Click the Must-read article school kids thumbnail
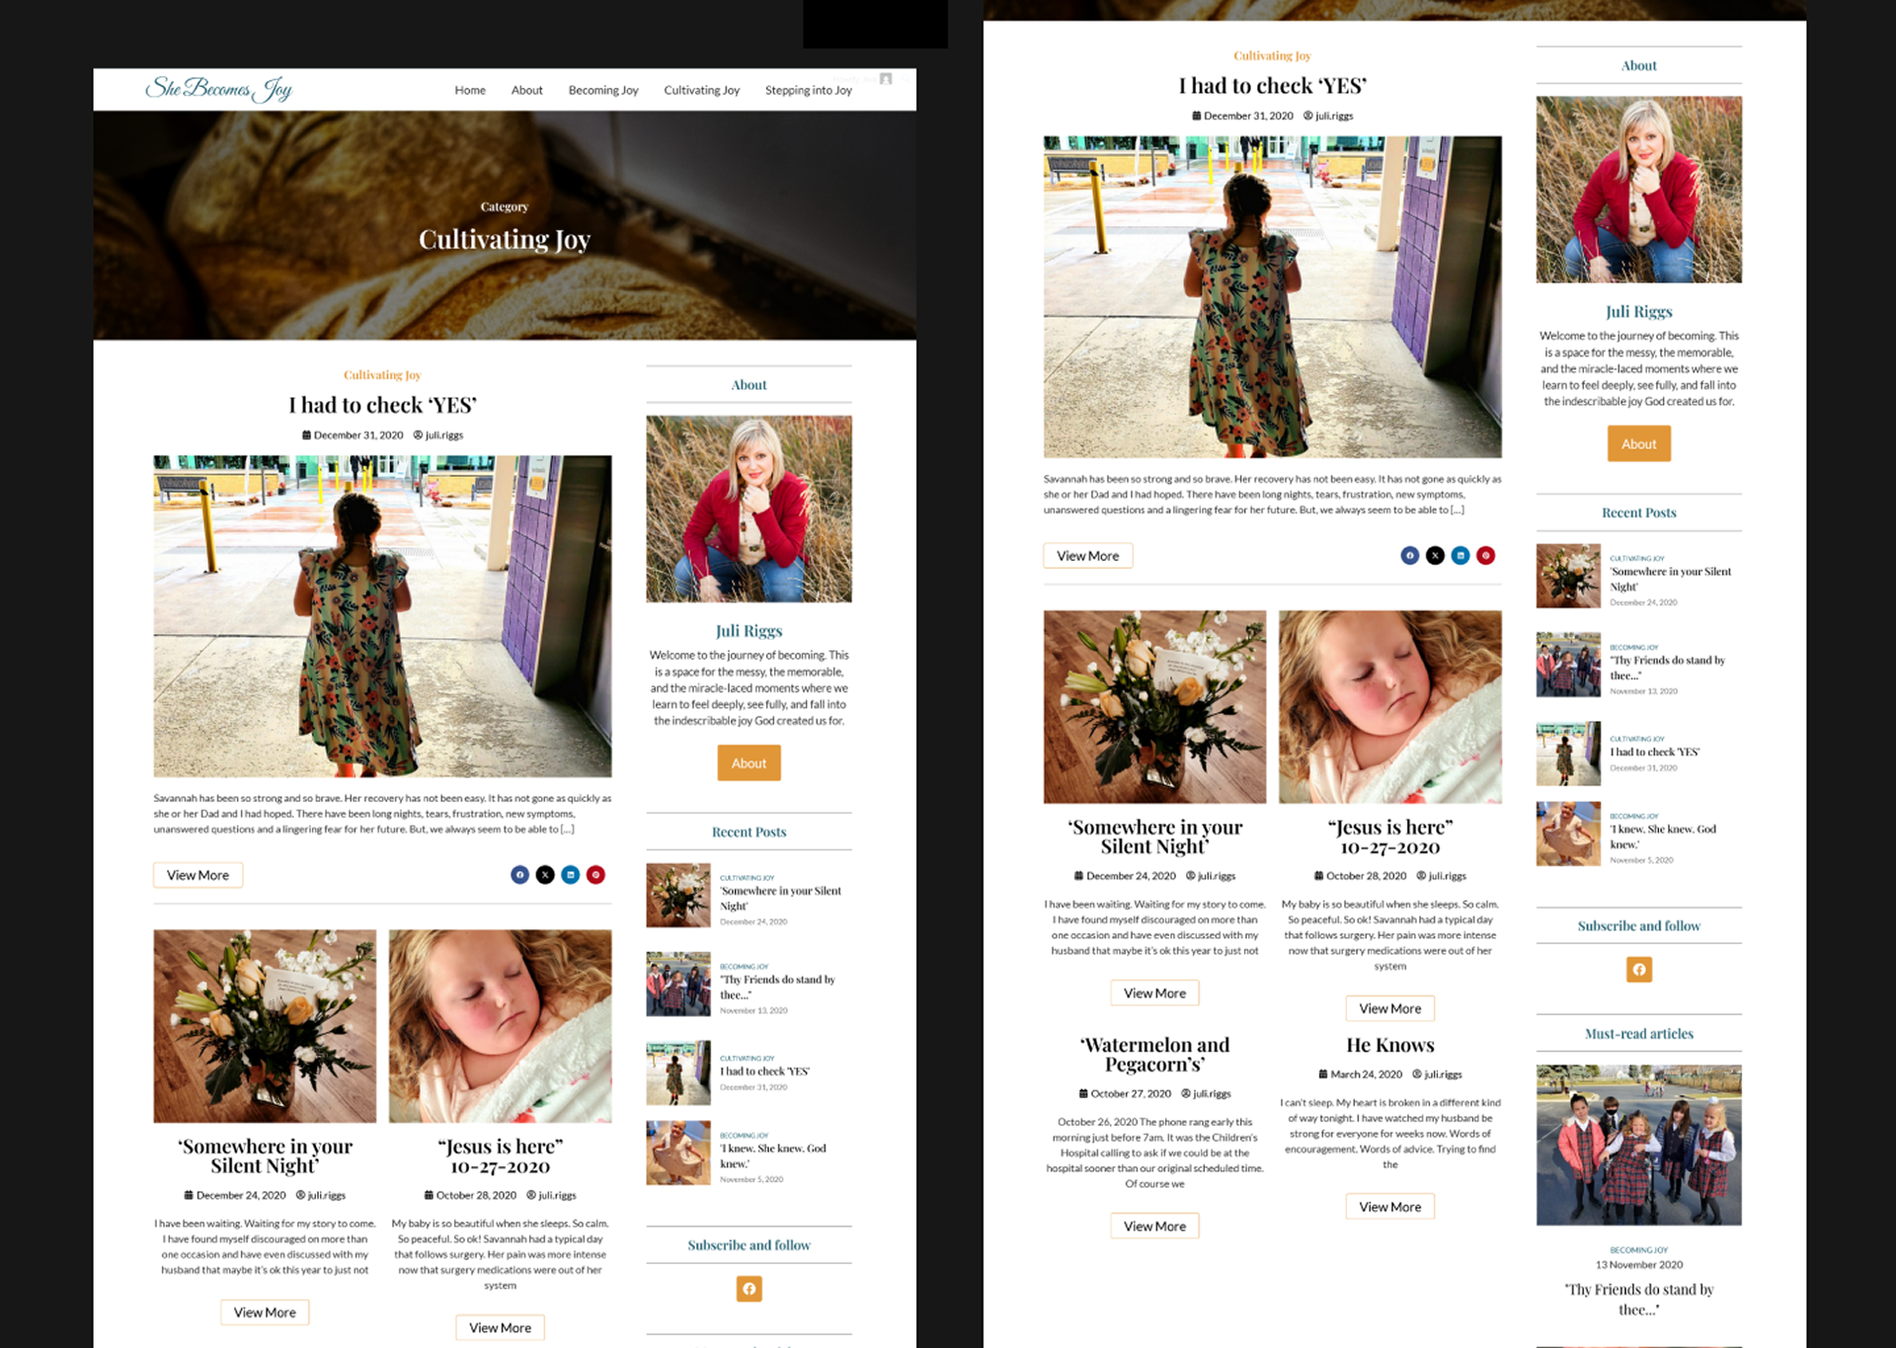Screen dimensions: 1896x1348 [x=1638, y=1146]
